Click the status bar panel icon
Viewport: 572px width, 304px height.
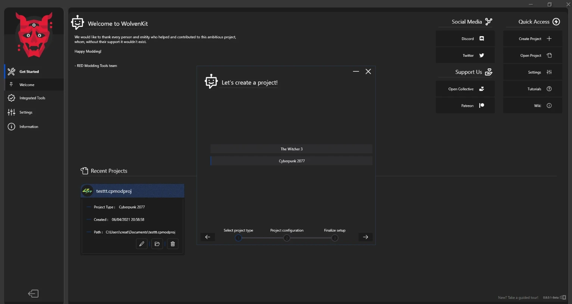pos(563,298)
